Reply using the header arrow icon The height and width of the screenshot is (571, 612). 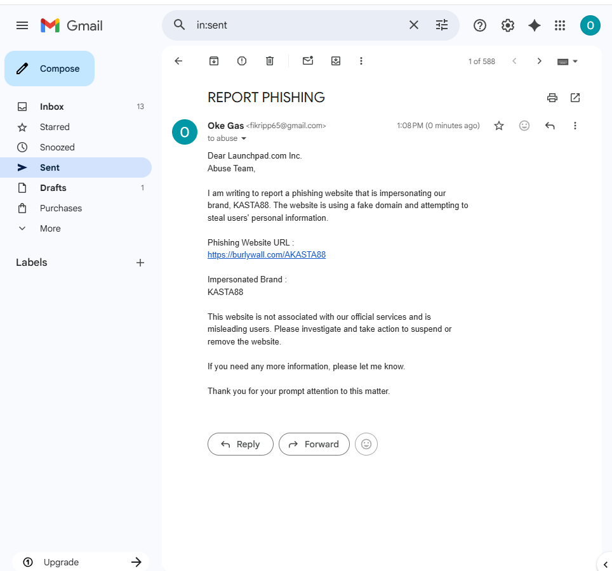coord(550,126)
